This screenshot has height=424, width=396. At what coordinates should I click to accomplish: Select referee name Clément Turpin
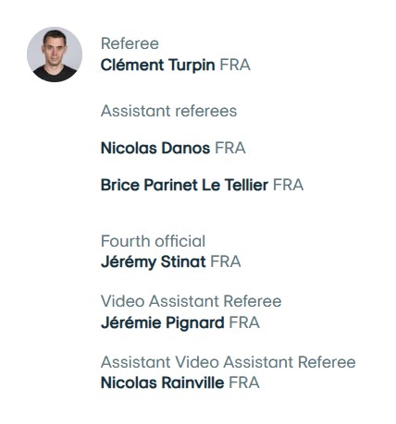point(158,66)
